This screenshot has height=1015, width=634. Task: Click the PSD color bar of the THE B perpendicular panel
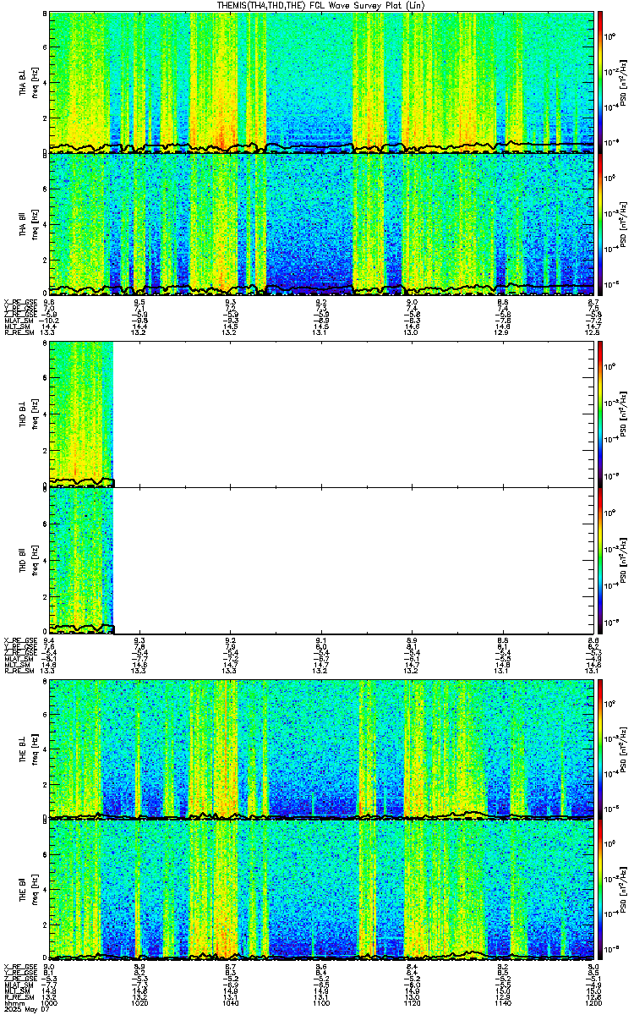pyautogui.click(x=601, y=749)
